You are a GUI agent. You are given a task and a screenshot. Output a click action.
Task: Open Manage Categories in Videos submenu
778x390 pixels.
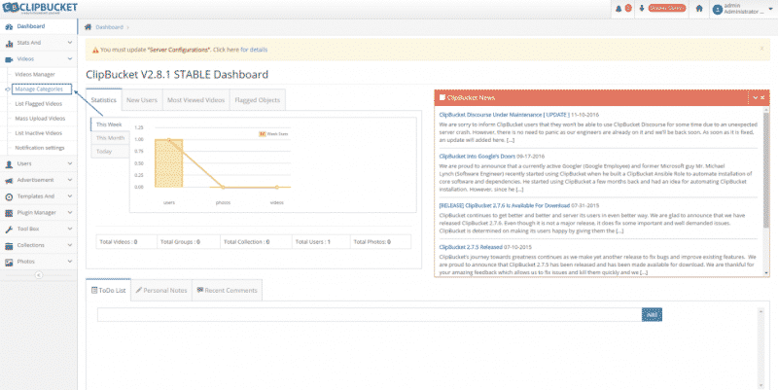(x=39, y=89)
